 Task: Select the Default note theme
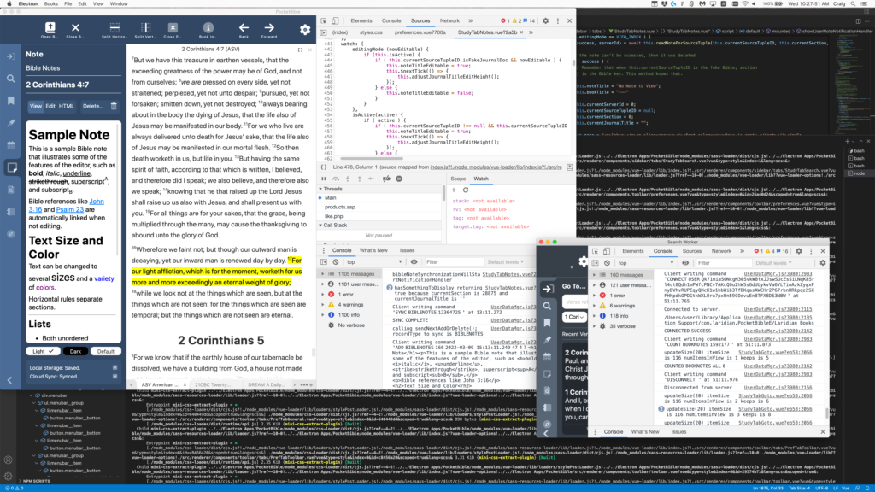pyautogui.click(x=105, y=351)
